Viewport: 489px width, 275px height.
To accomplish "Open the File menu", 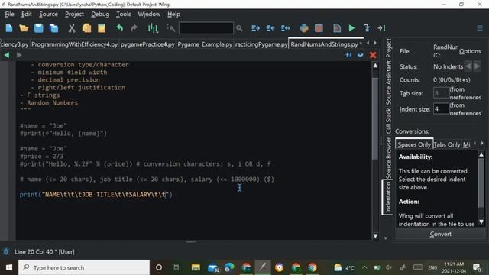I will coord(9,15).
